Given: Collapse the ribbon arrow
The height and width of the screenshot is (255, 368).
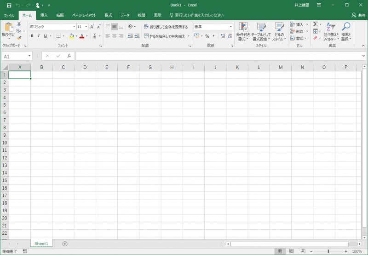Looking at the screenshot, I should 363,46.
